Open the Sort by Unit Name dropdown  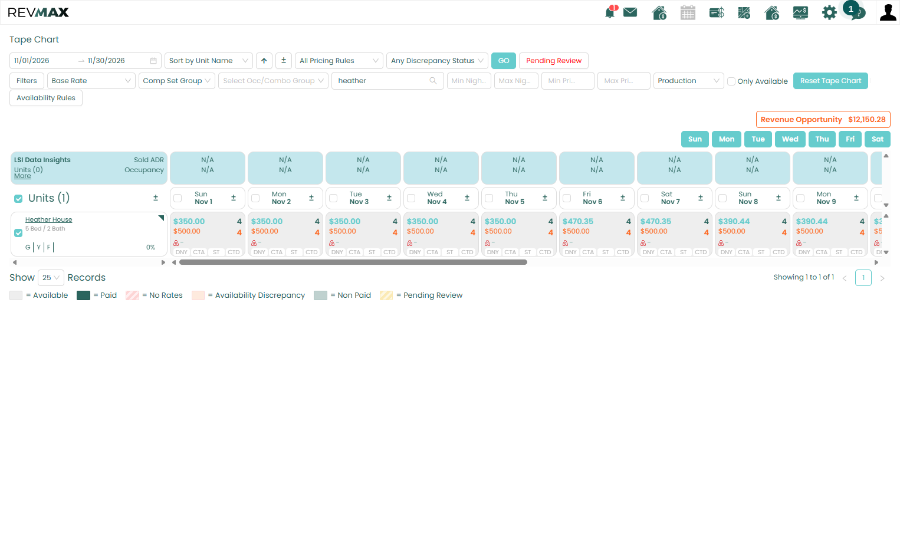[x=209, y=61]
